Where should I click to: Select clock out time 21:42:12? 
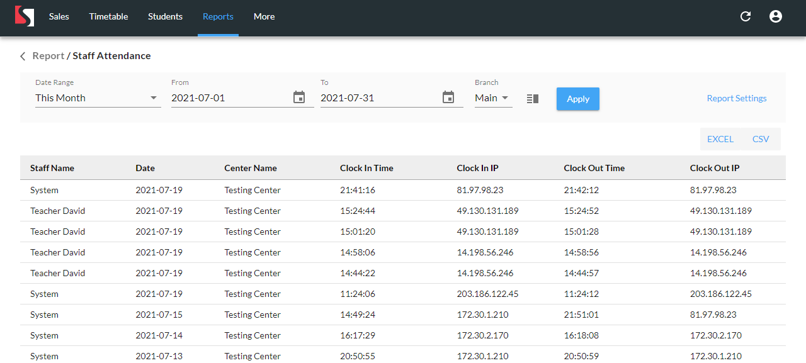[582, 190]
